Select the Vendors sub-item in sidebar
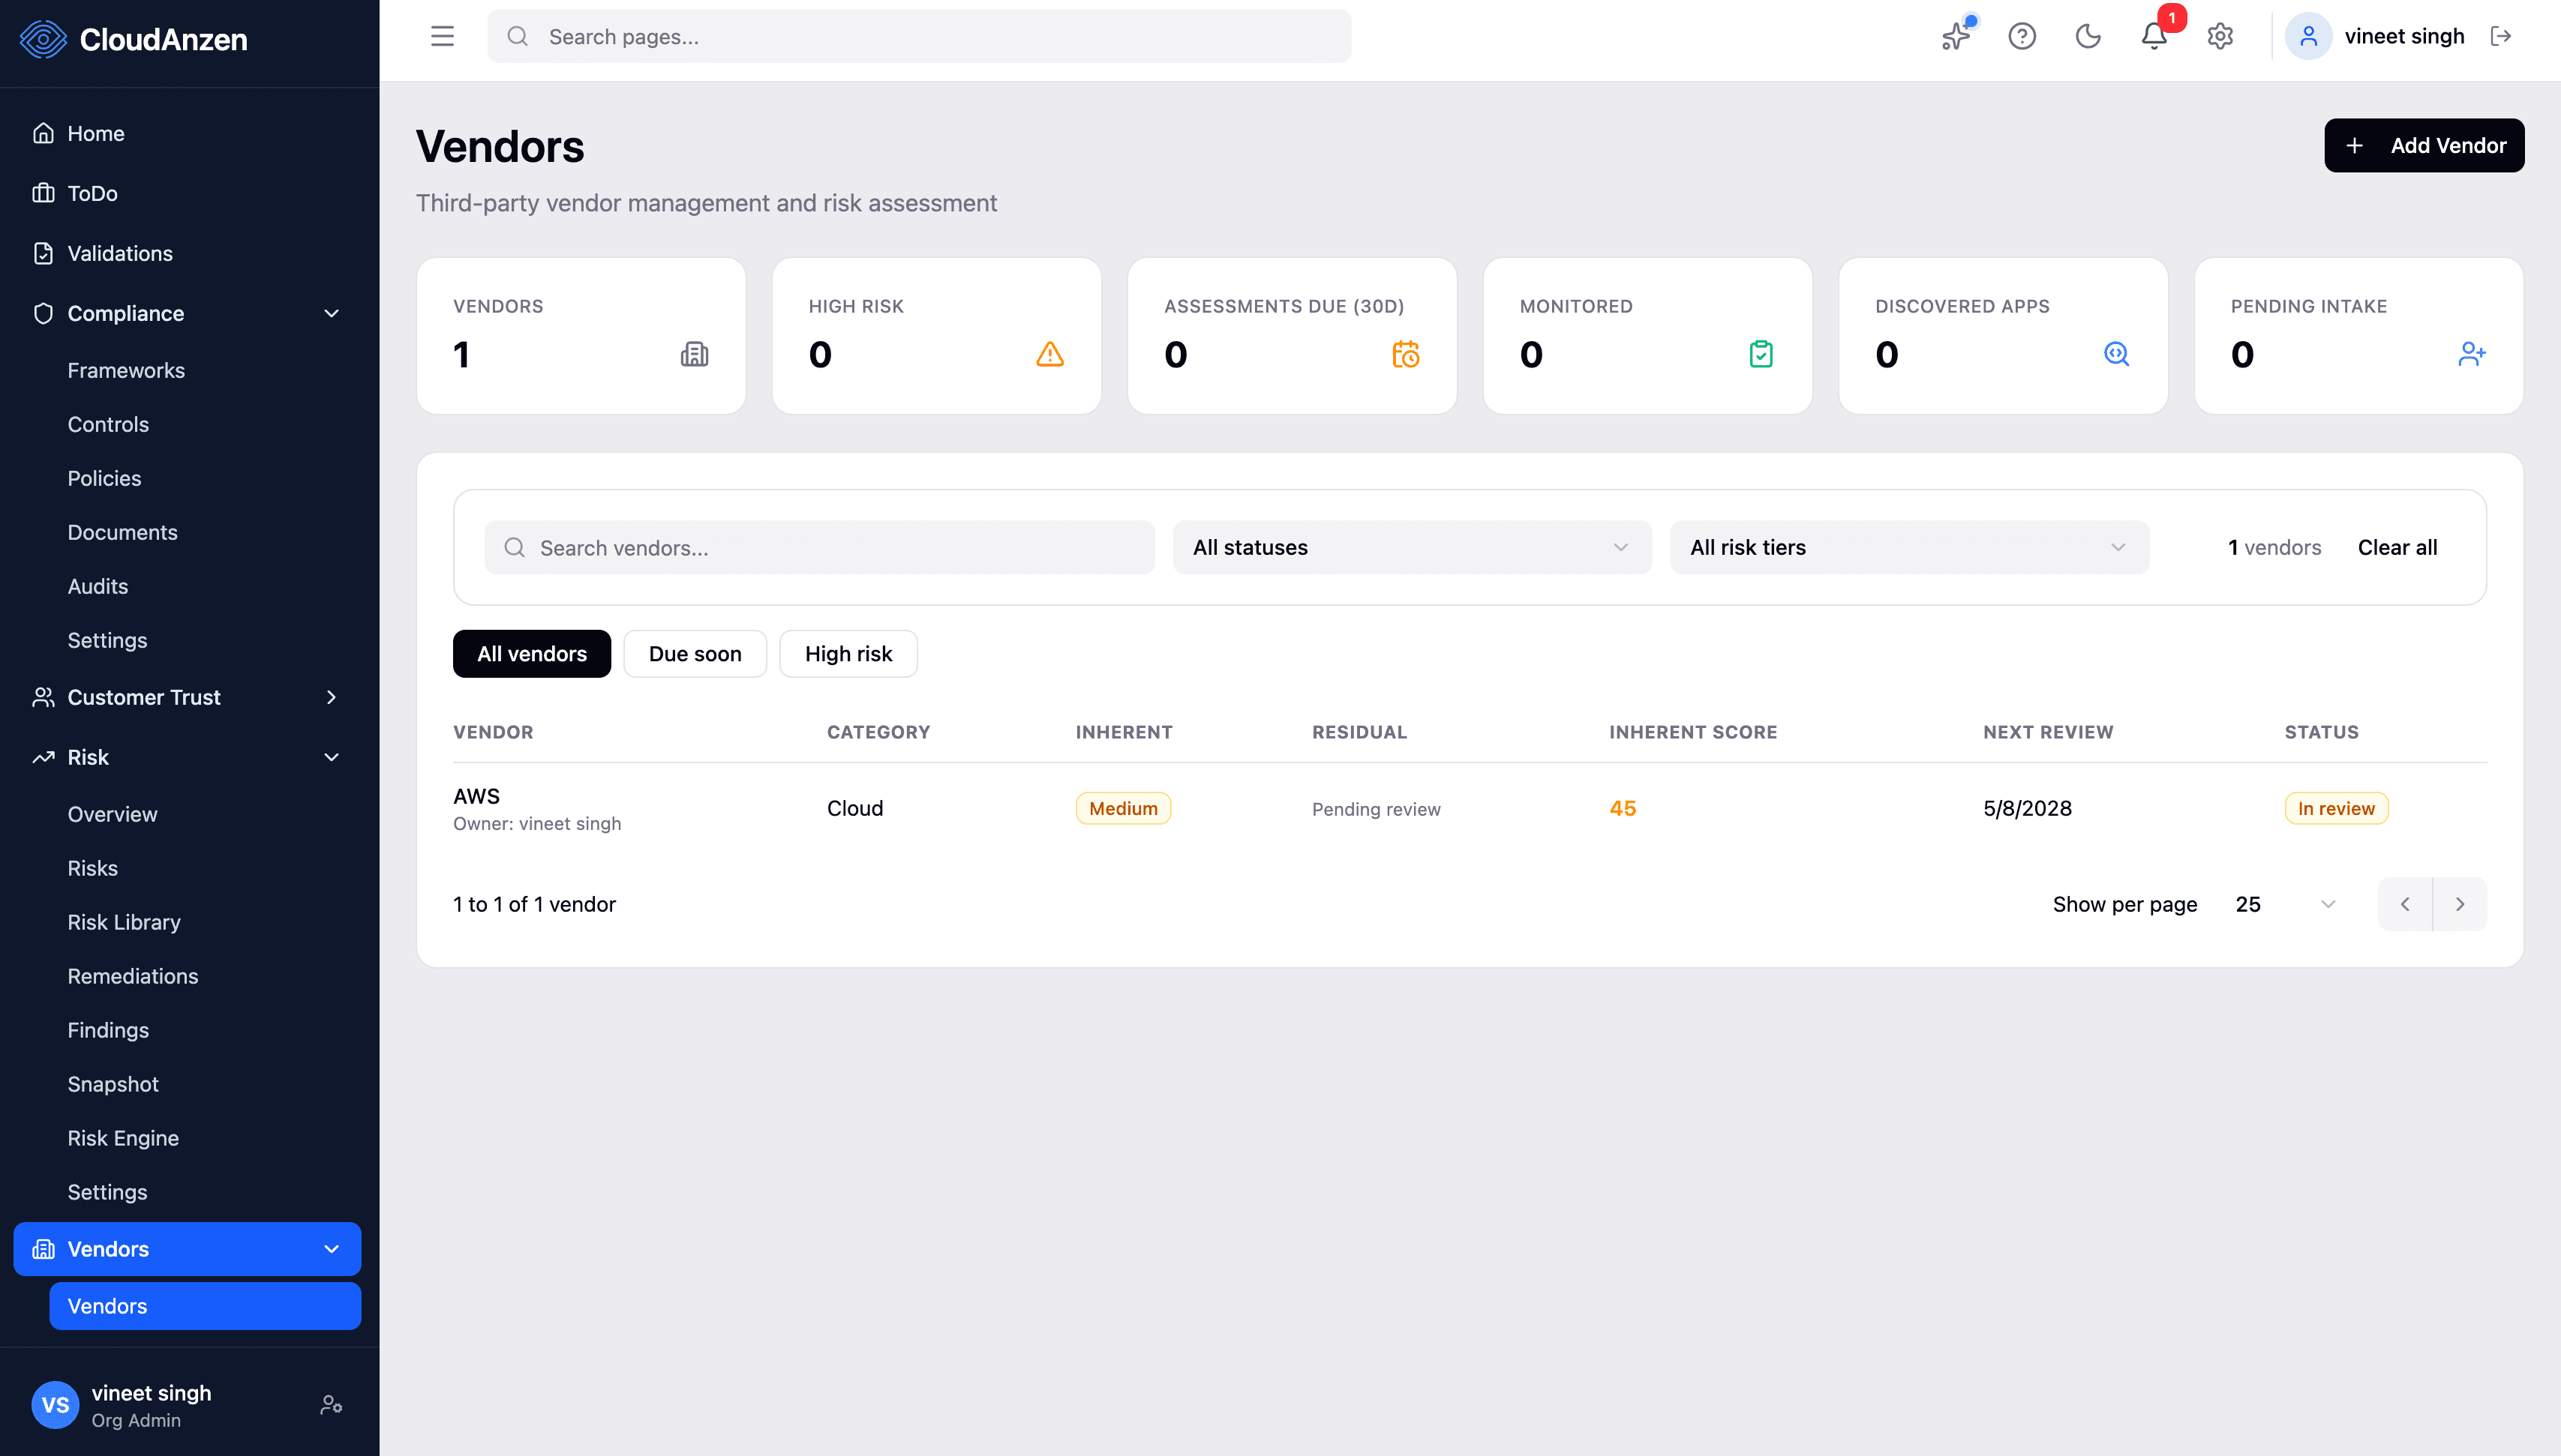 [205, 1306]
